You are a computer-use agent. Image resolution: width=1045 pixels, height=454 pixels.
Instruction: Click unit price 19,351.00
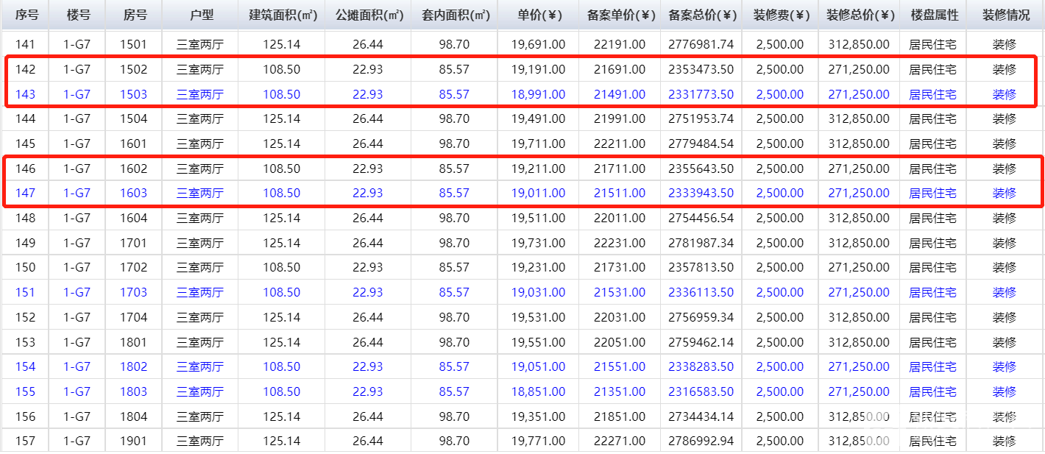click(x=539, y=416)
